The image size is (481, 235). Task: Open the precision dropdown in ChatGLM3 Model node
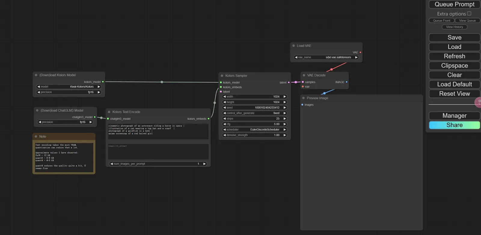coord(65,122)
